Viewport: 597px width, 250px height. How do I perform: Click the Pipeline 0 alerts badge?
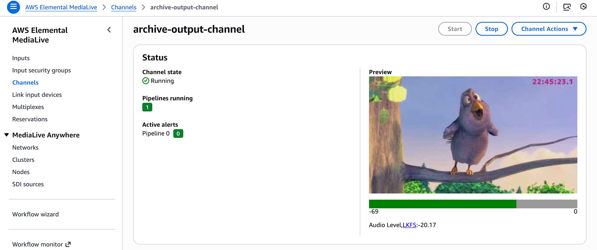click(178, 134)
